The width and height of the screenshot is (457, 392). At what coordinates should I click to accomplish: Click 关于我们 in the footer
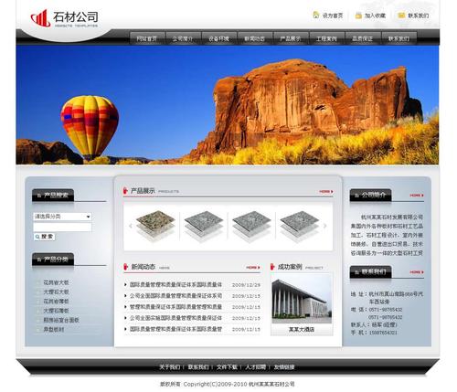(170, 367)
